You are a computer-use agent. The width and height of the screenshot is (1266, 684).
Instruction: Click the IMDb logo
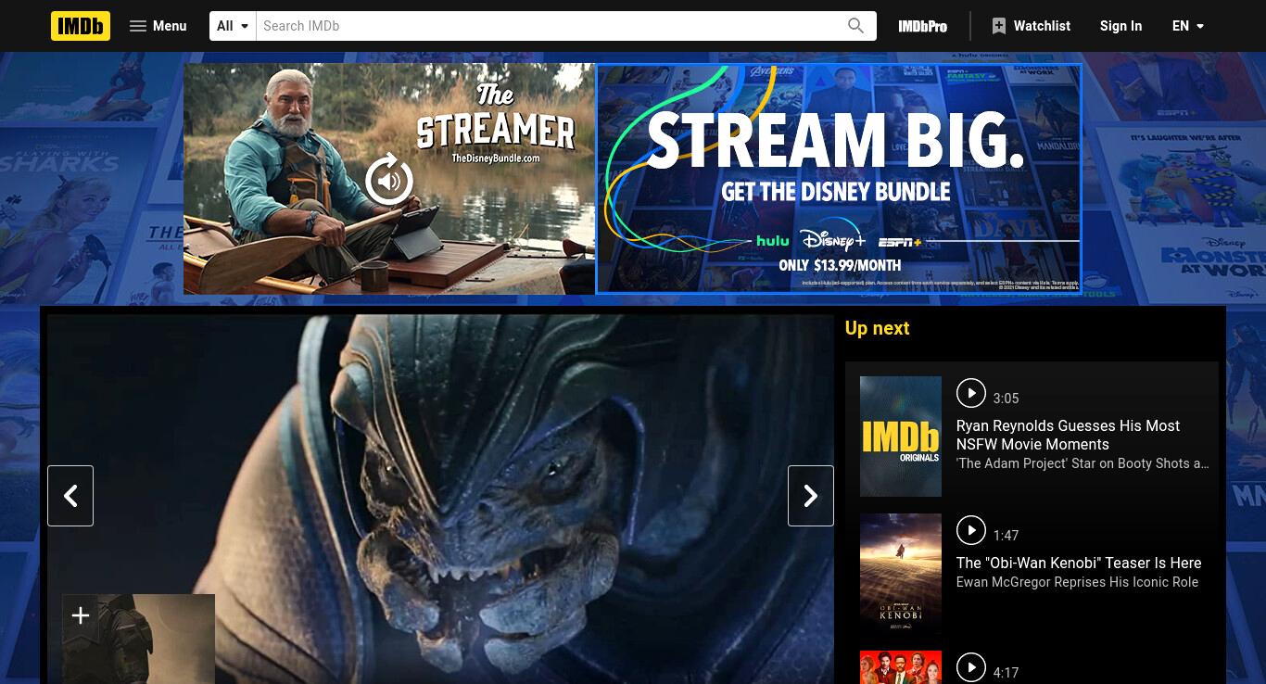(x=81, y=26)
